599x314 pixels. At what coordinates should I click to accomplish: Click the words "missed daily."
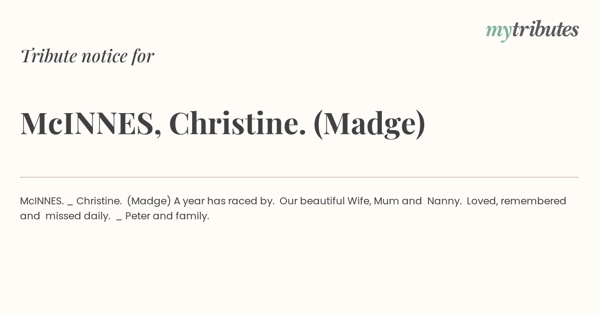78,216
